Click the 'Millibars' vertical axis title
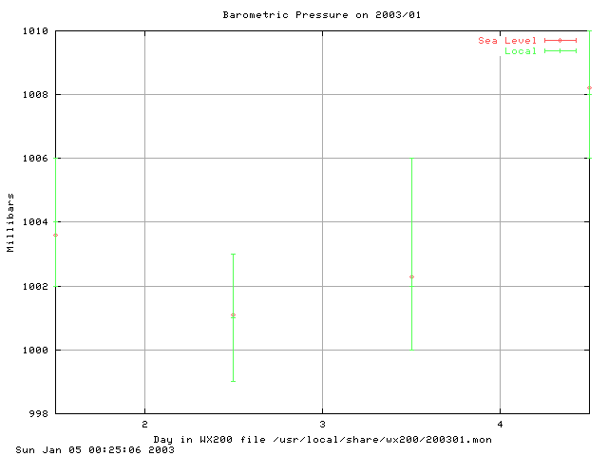Screen dimensions: 608x456 [10, 222]
